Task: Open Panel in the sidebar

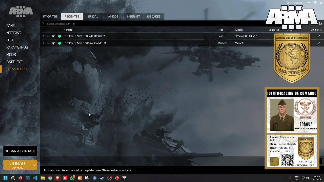Action: click(x=11, y=26)
